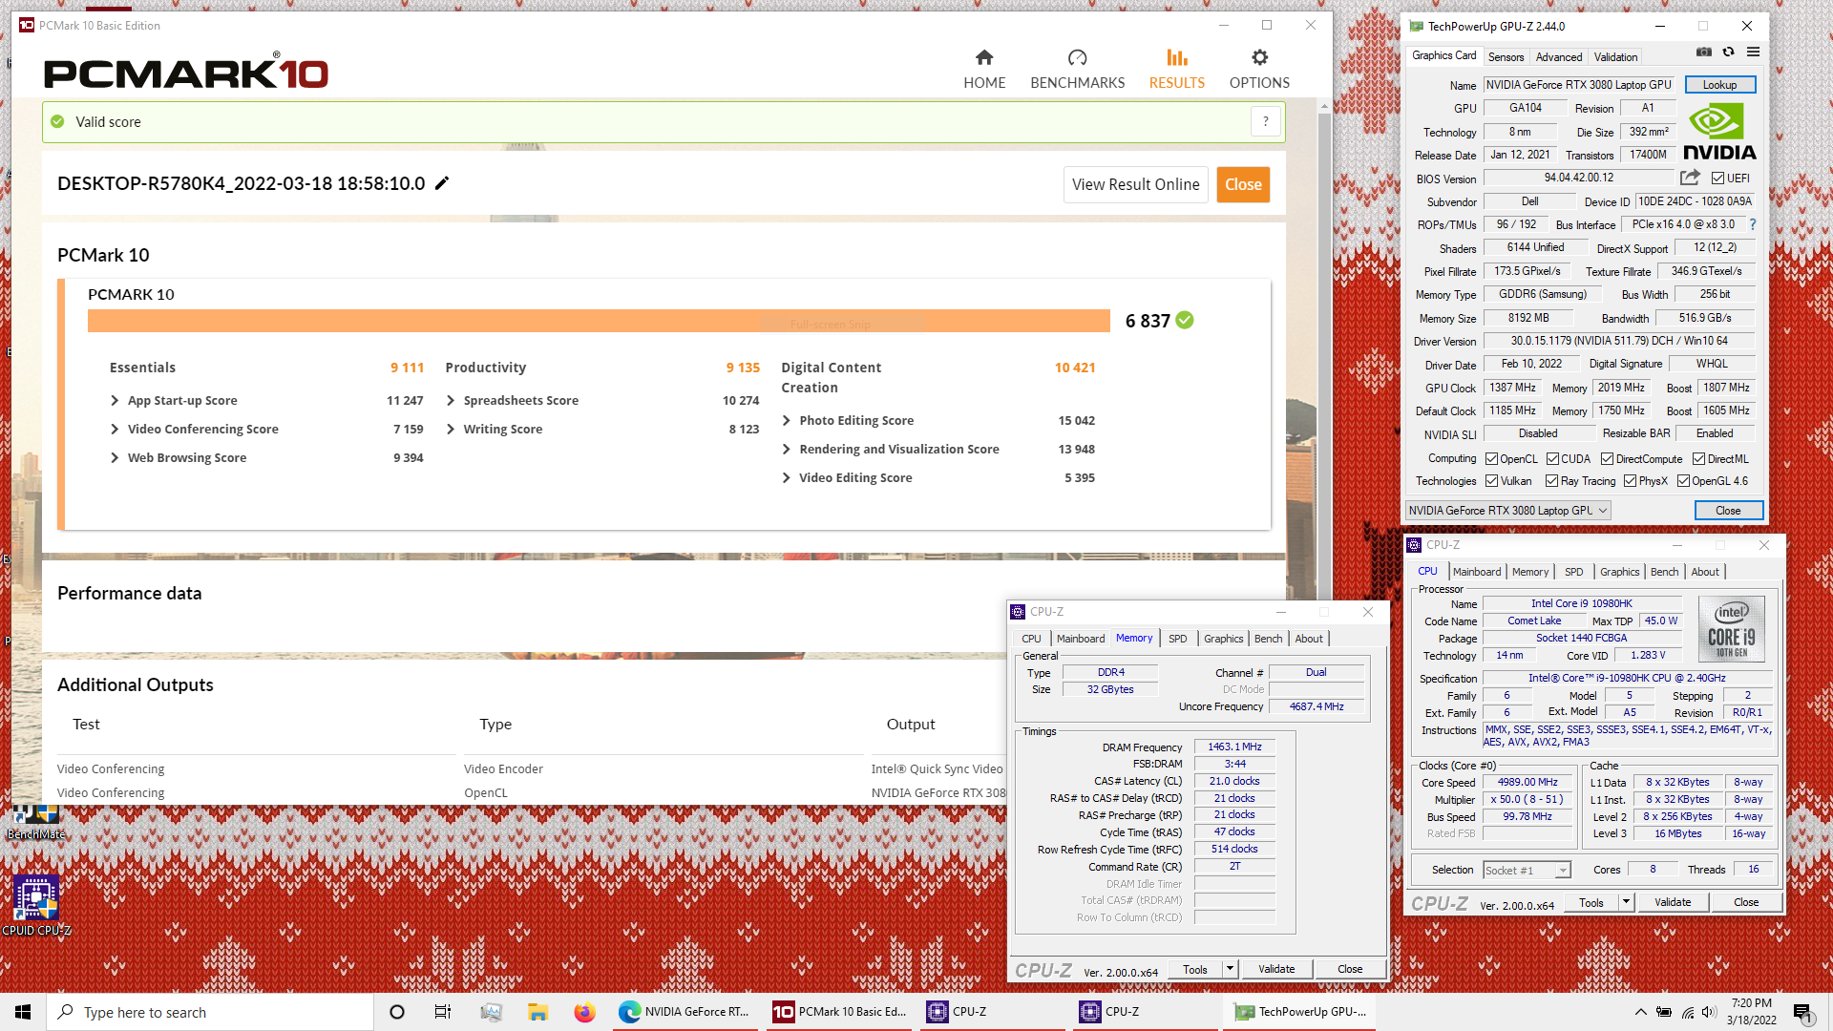This screenshot has height=1031, width=1833.
Task: Expand Photo Editing Score details
Action: pos(787,421)
